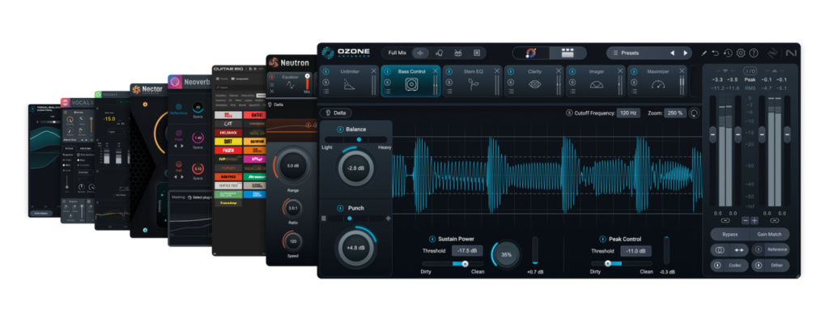This screenshot has height=323, width=829.
Task: Click the swap channels arrows icon
Action: coord(738,249)
